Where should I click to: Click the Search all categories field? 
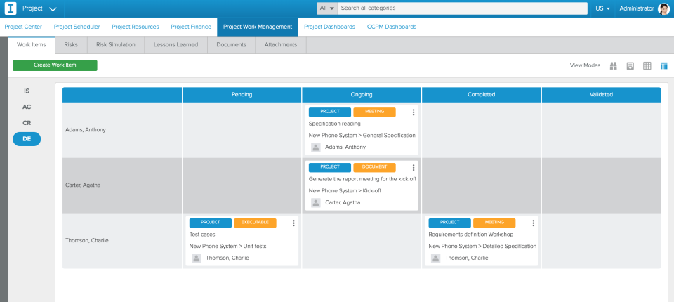[x=463, y=8]
